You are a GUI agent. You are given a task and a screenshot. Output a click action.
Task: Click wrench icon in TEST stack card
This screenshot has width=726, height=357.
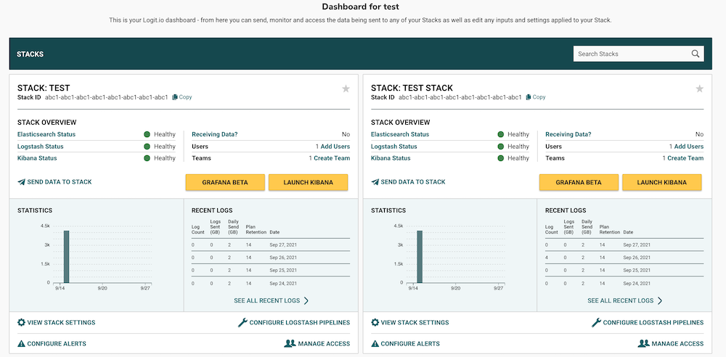pyautogui.click(x=242, y=322)
